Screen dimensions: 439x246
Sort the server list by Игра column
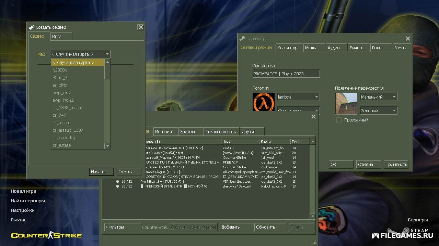coord(240,142)
